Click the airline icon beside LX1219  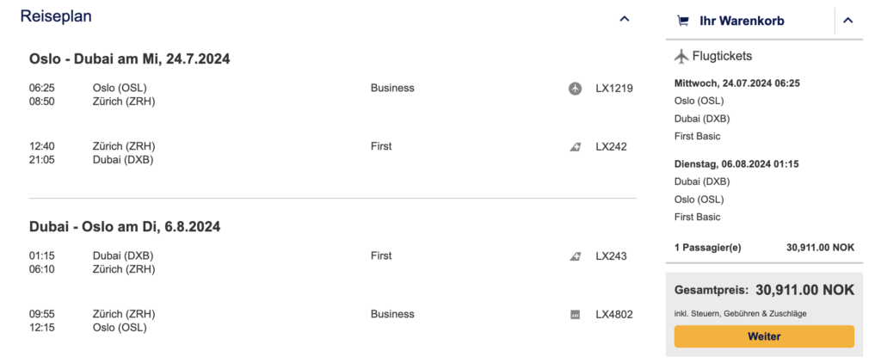tap(576, 88)
